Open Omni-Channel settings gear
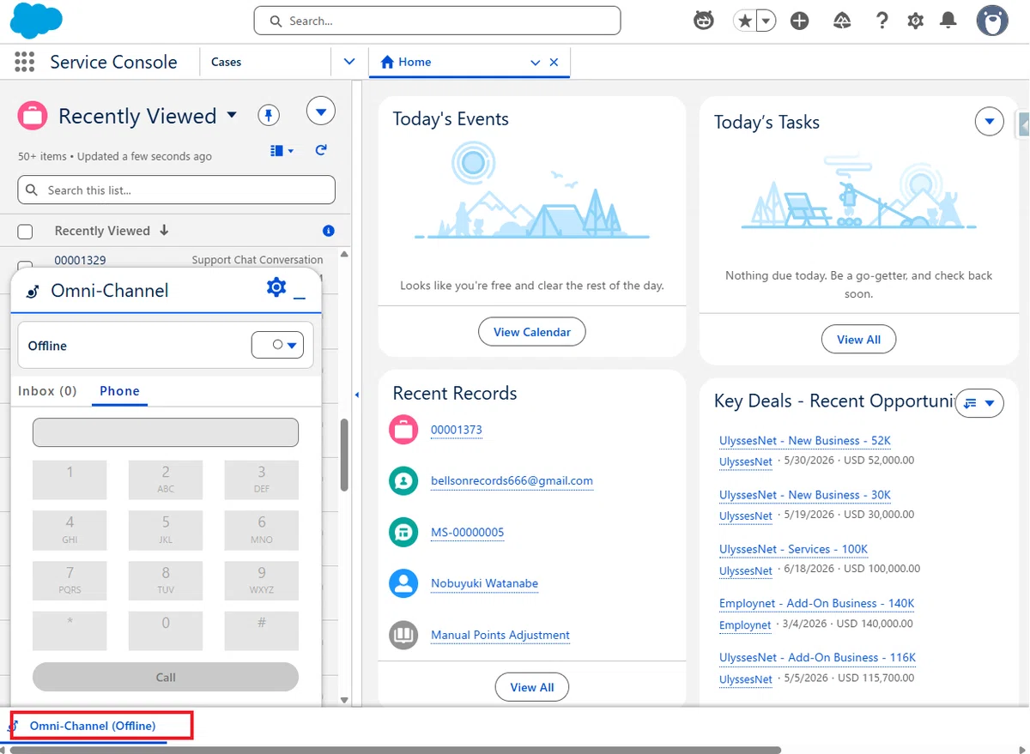Screen dimensions: 1030x754 [x=276, y=287]
